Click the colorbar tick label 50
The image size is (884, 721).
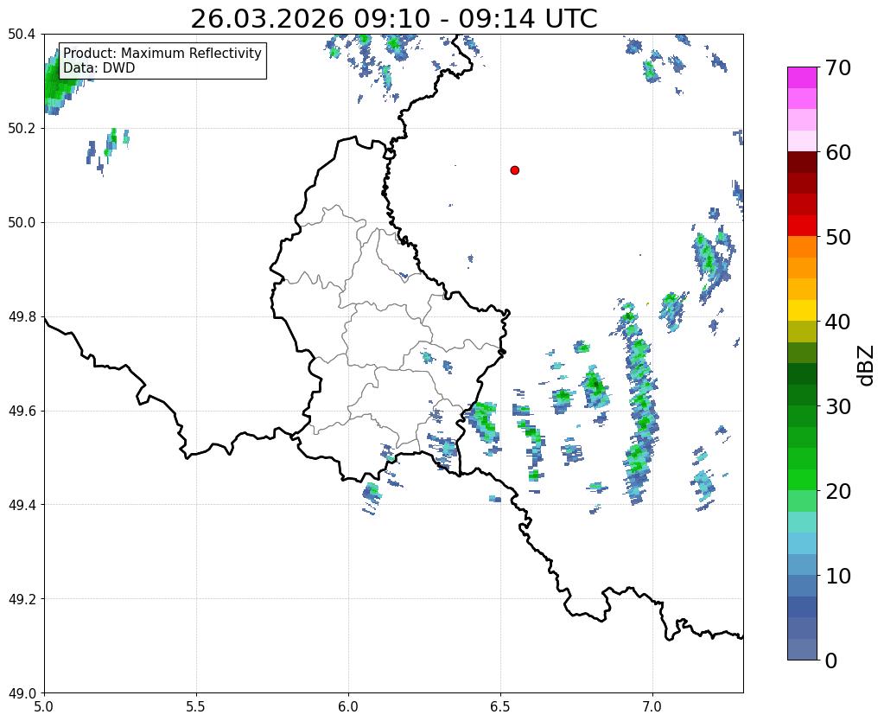coord(838,237)
